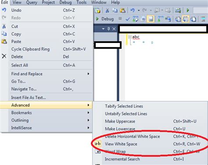Click the green Start arrow on top toolbar

click(x=188, y=11)
